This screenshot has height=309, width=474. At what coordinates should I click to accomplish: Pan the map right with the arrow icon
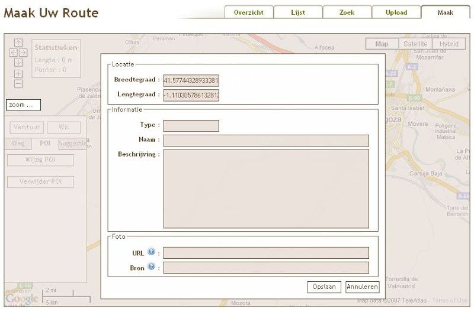(23, 53)
